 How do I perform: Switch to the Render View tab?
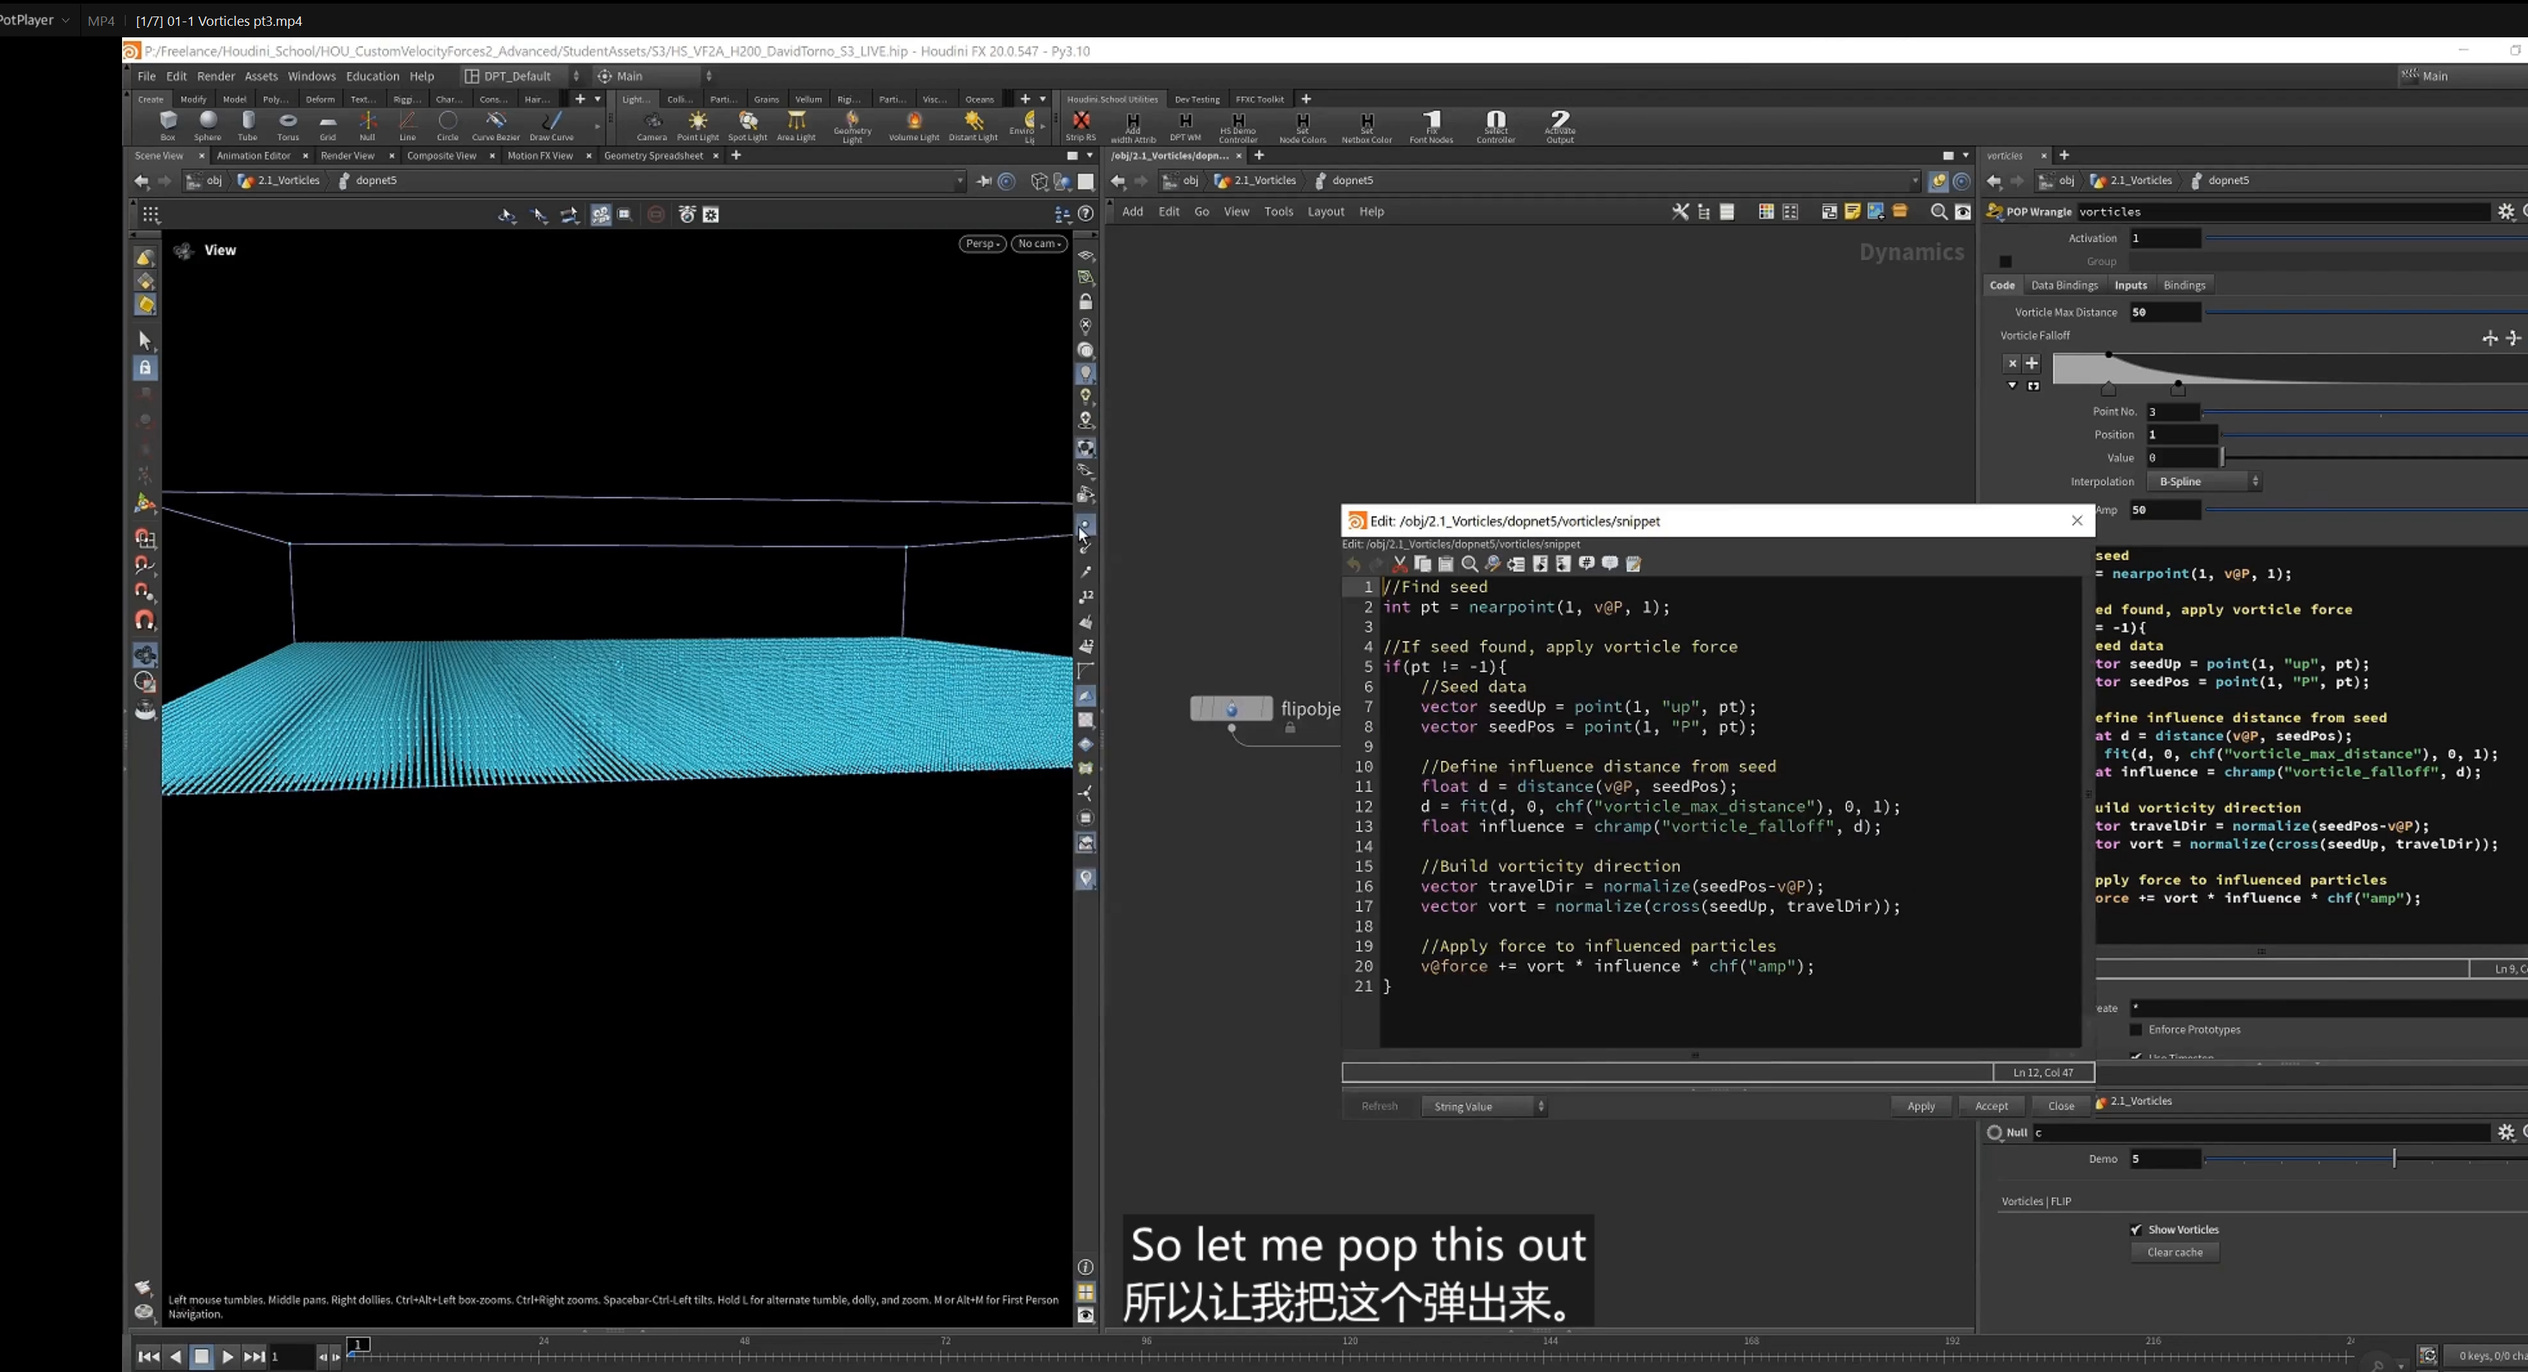(x=348, y=156)
